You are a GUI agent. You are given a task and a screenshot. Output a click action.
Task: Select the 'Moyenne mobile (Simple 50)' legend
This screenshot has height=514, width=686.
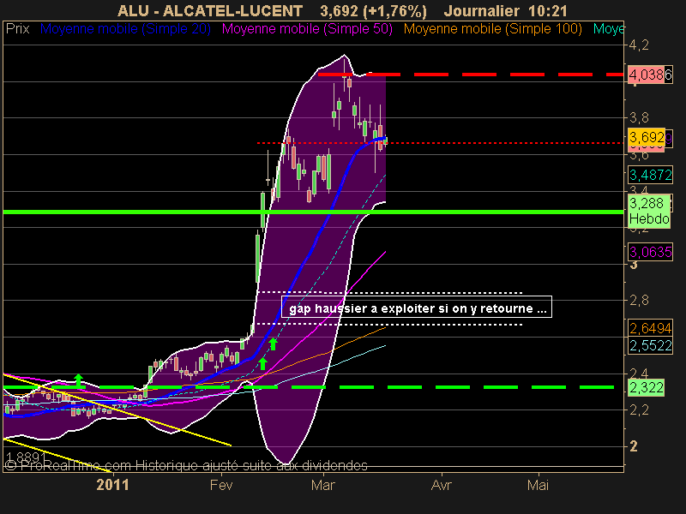coord(307,29)
